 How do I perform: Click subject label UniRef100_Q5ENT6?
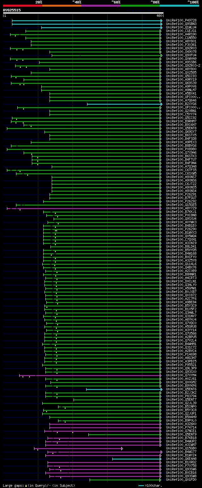[x=181, y=389]
